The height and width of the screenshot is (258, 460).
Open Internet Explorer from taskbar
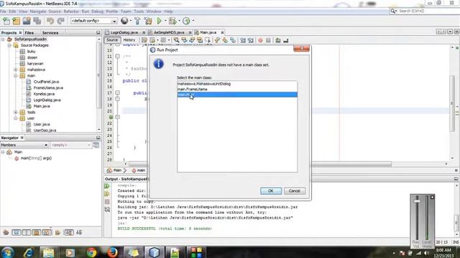[x=29, y=252]
